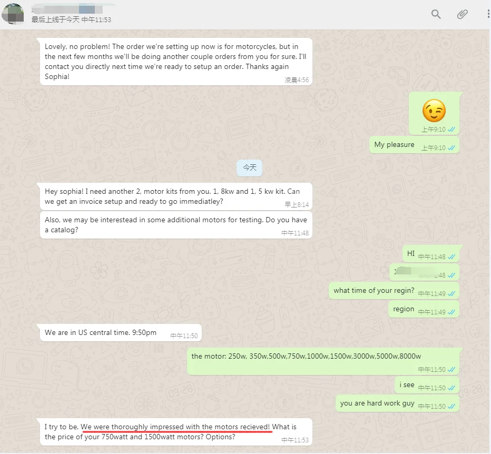Click the contact's profile avatar
491x454 pixels.
click(x=13, y=14)
